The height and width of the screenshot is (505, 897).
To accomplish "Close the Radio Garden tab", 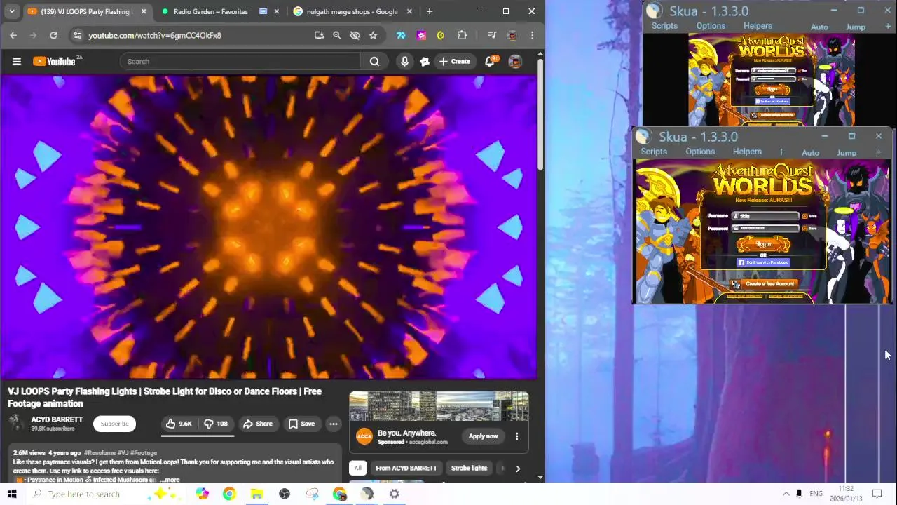I will 276,11.
